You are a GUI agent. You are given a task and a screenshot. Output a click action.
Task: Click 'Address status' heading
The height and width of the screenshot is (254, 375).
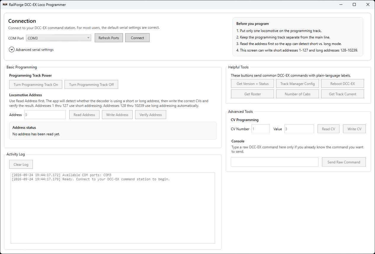tap(24, 128)
